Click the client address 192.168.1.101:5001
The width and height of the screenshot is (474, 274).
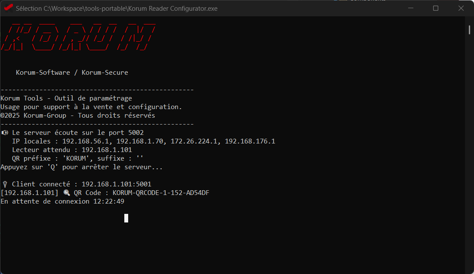tap(117, 184)
